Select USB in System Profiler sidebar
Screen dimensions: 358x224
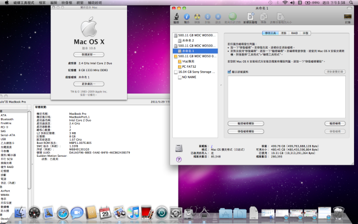click(x=3, y=139)
